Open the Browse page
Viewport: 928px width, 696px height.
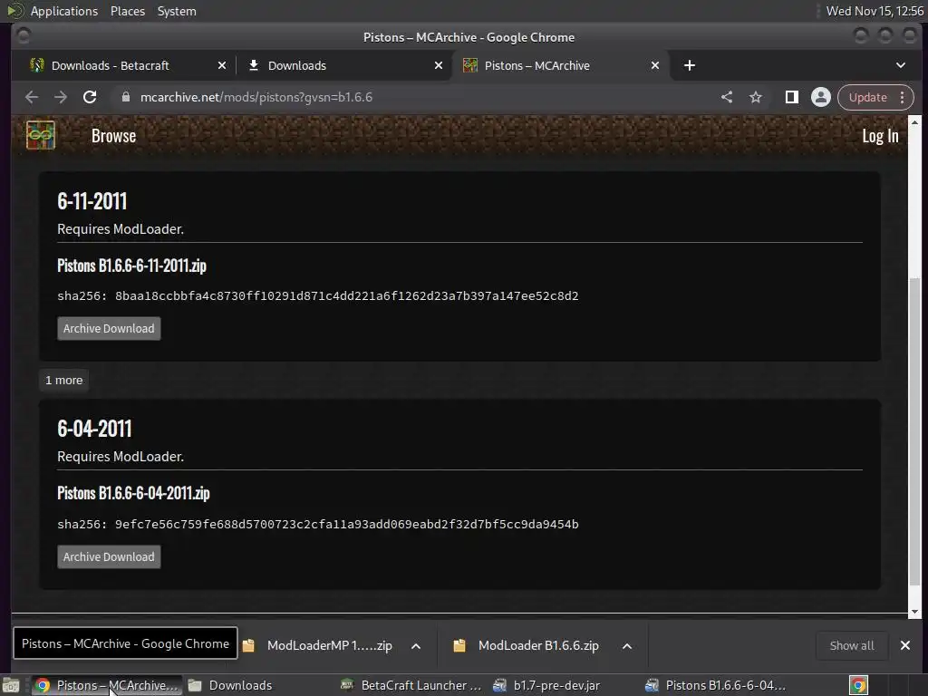(x=113, y=136)
